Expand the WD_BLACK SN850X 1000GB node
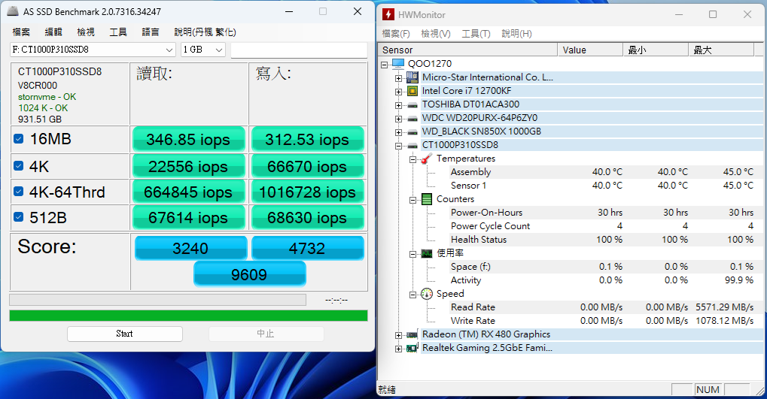 [x=399, y=131]
